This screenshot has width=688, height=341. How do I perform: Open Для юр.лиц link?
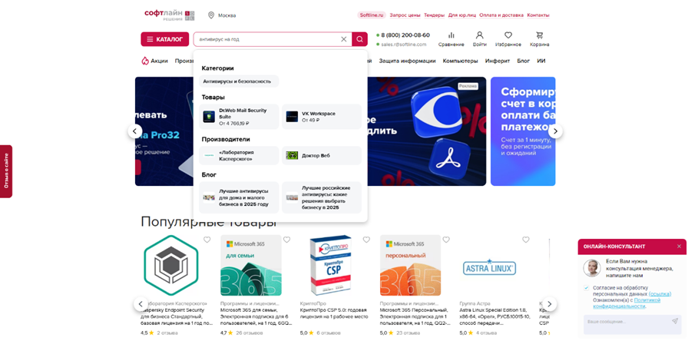point(461,15)
